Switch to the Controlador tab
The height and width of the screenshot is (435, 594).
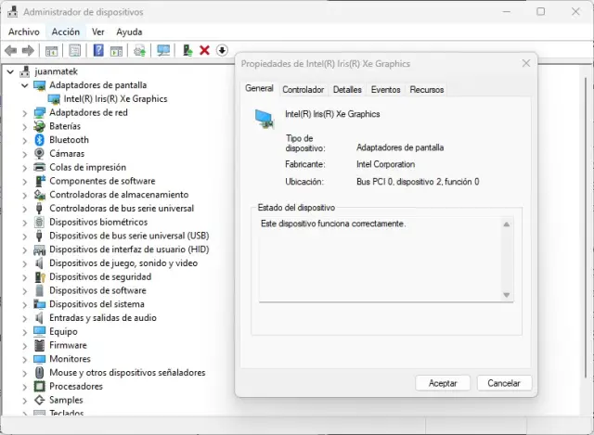(303, 90)
